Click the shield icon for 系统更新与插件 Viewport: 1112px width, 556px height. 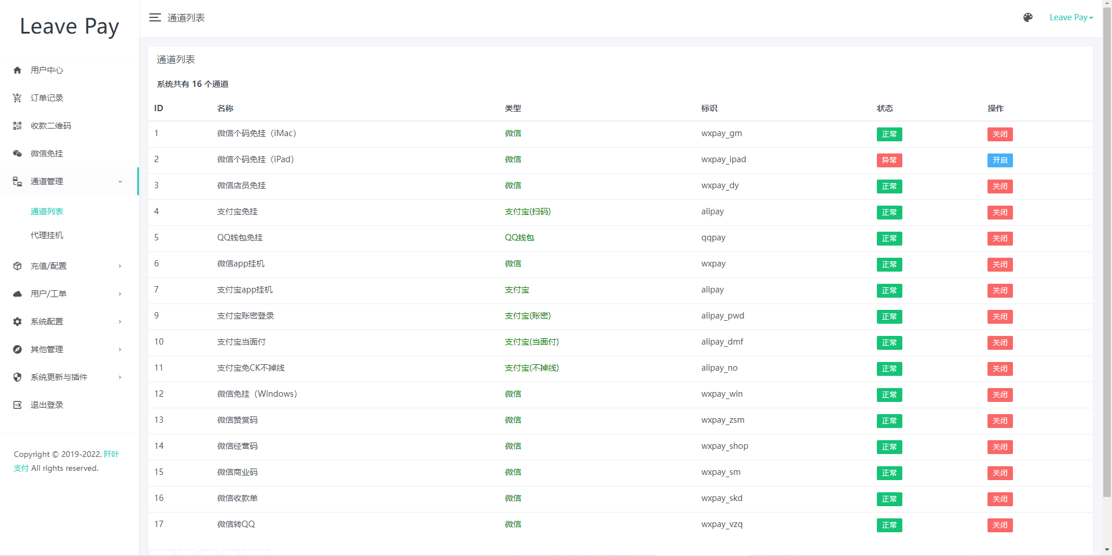17,377
